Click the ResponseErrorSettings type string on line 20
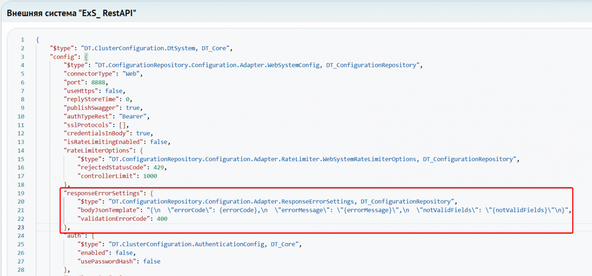The height and width of the screenshot is (276, 592). [282, 202]
